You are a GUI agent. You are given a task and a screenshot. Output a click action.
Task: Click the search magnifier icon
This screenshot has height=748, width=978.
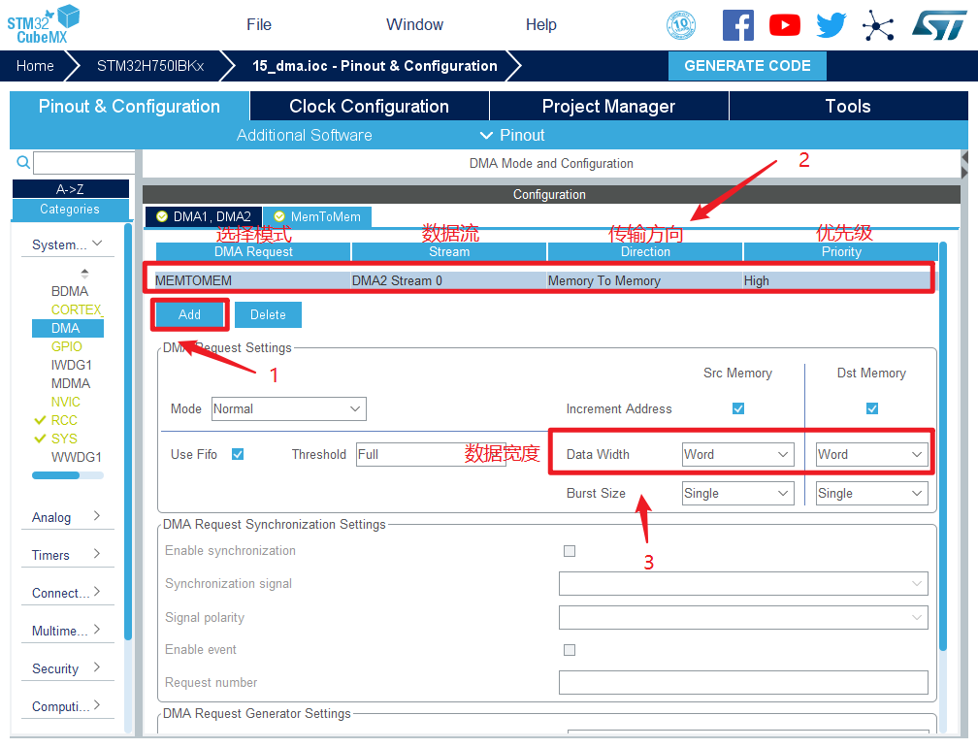click(23, 162)
